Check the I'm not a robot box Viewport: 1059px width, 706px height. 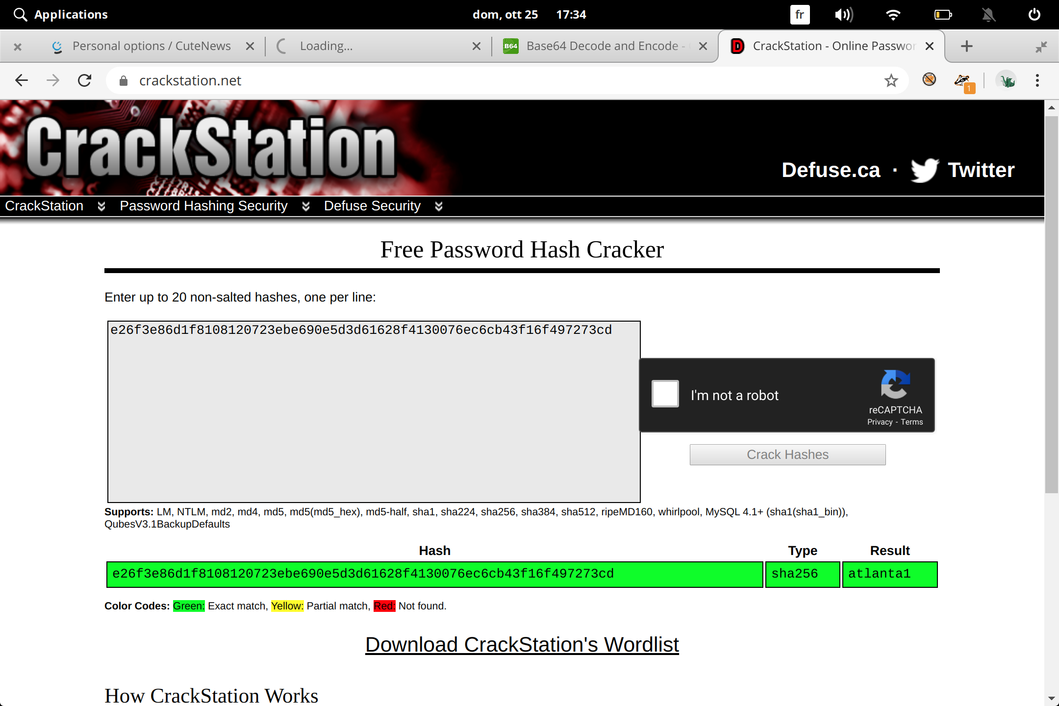coord(665,394)
